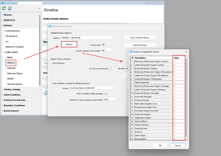Click the Model Control app icon in the title bar
The width and height of the screenshot is (221, 156).
click(x=3, y=3)
